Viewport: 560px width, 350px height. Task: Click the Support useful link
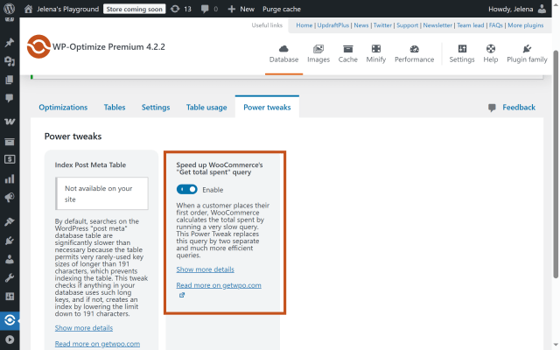point(407,25)
